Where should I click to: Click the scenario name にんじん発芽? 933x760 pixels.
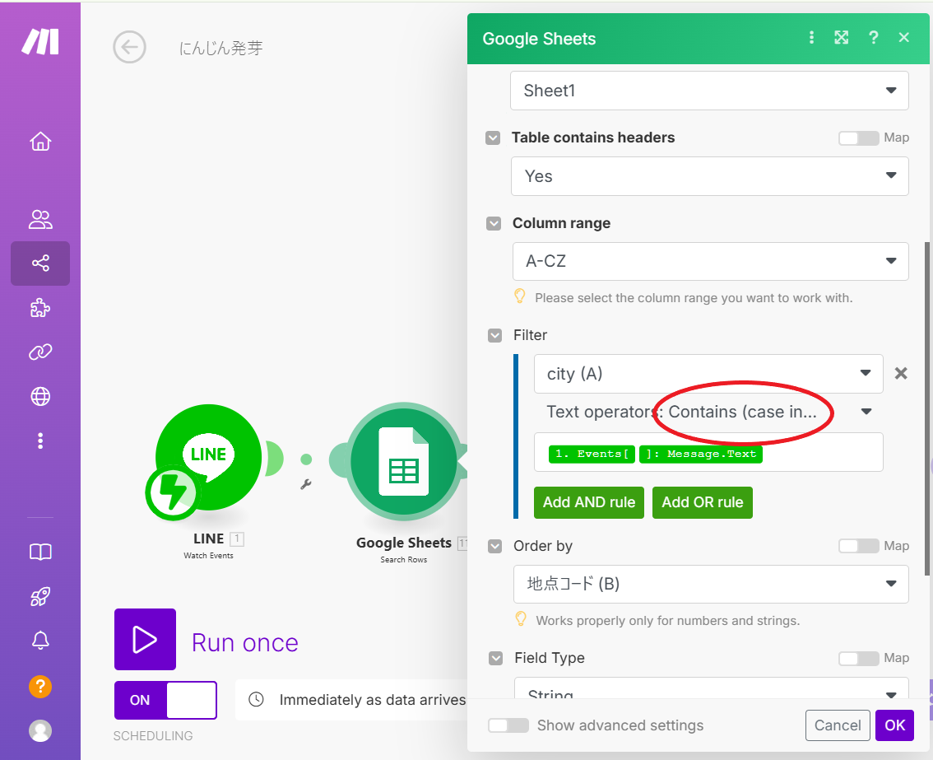pos(220,48)
